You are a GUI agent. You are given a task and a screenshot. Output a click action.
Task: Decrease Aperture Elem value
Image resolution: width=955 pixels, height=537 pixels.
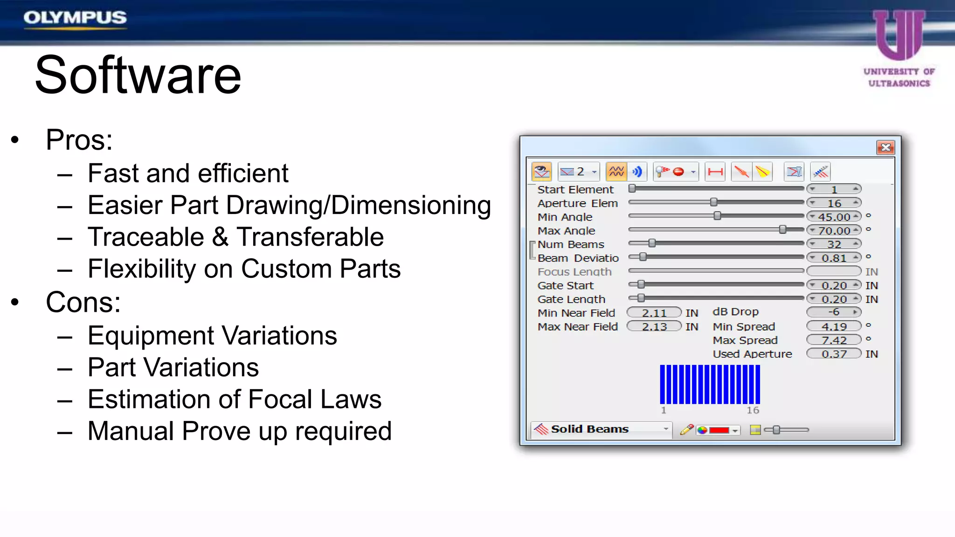813,203
